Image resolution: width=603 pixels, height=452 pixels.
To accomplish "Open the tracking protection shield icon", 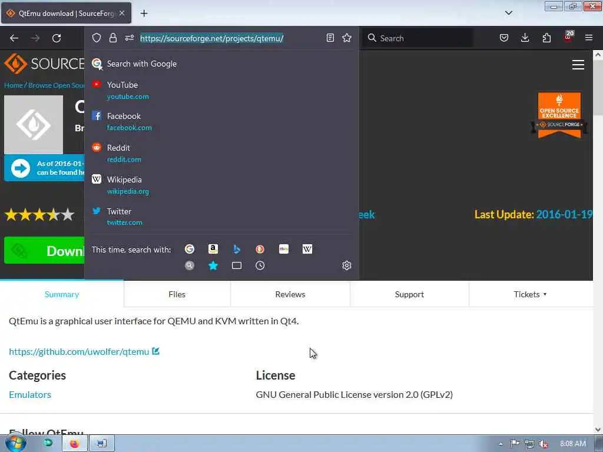I will (97, 38).
